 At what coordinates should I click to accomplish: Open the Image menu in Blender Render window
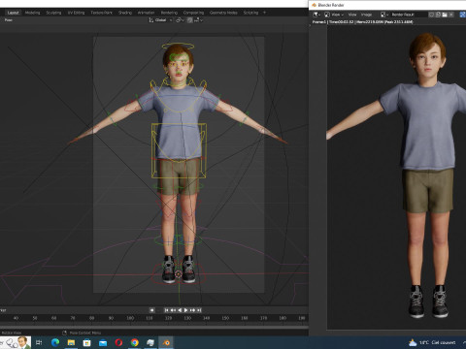pyautogui.click(x=366, y=15)
